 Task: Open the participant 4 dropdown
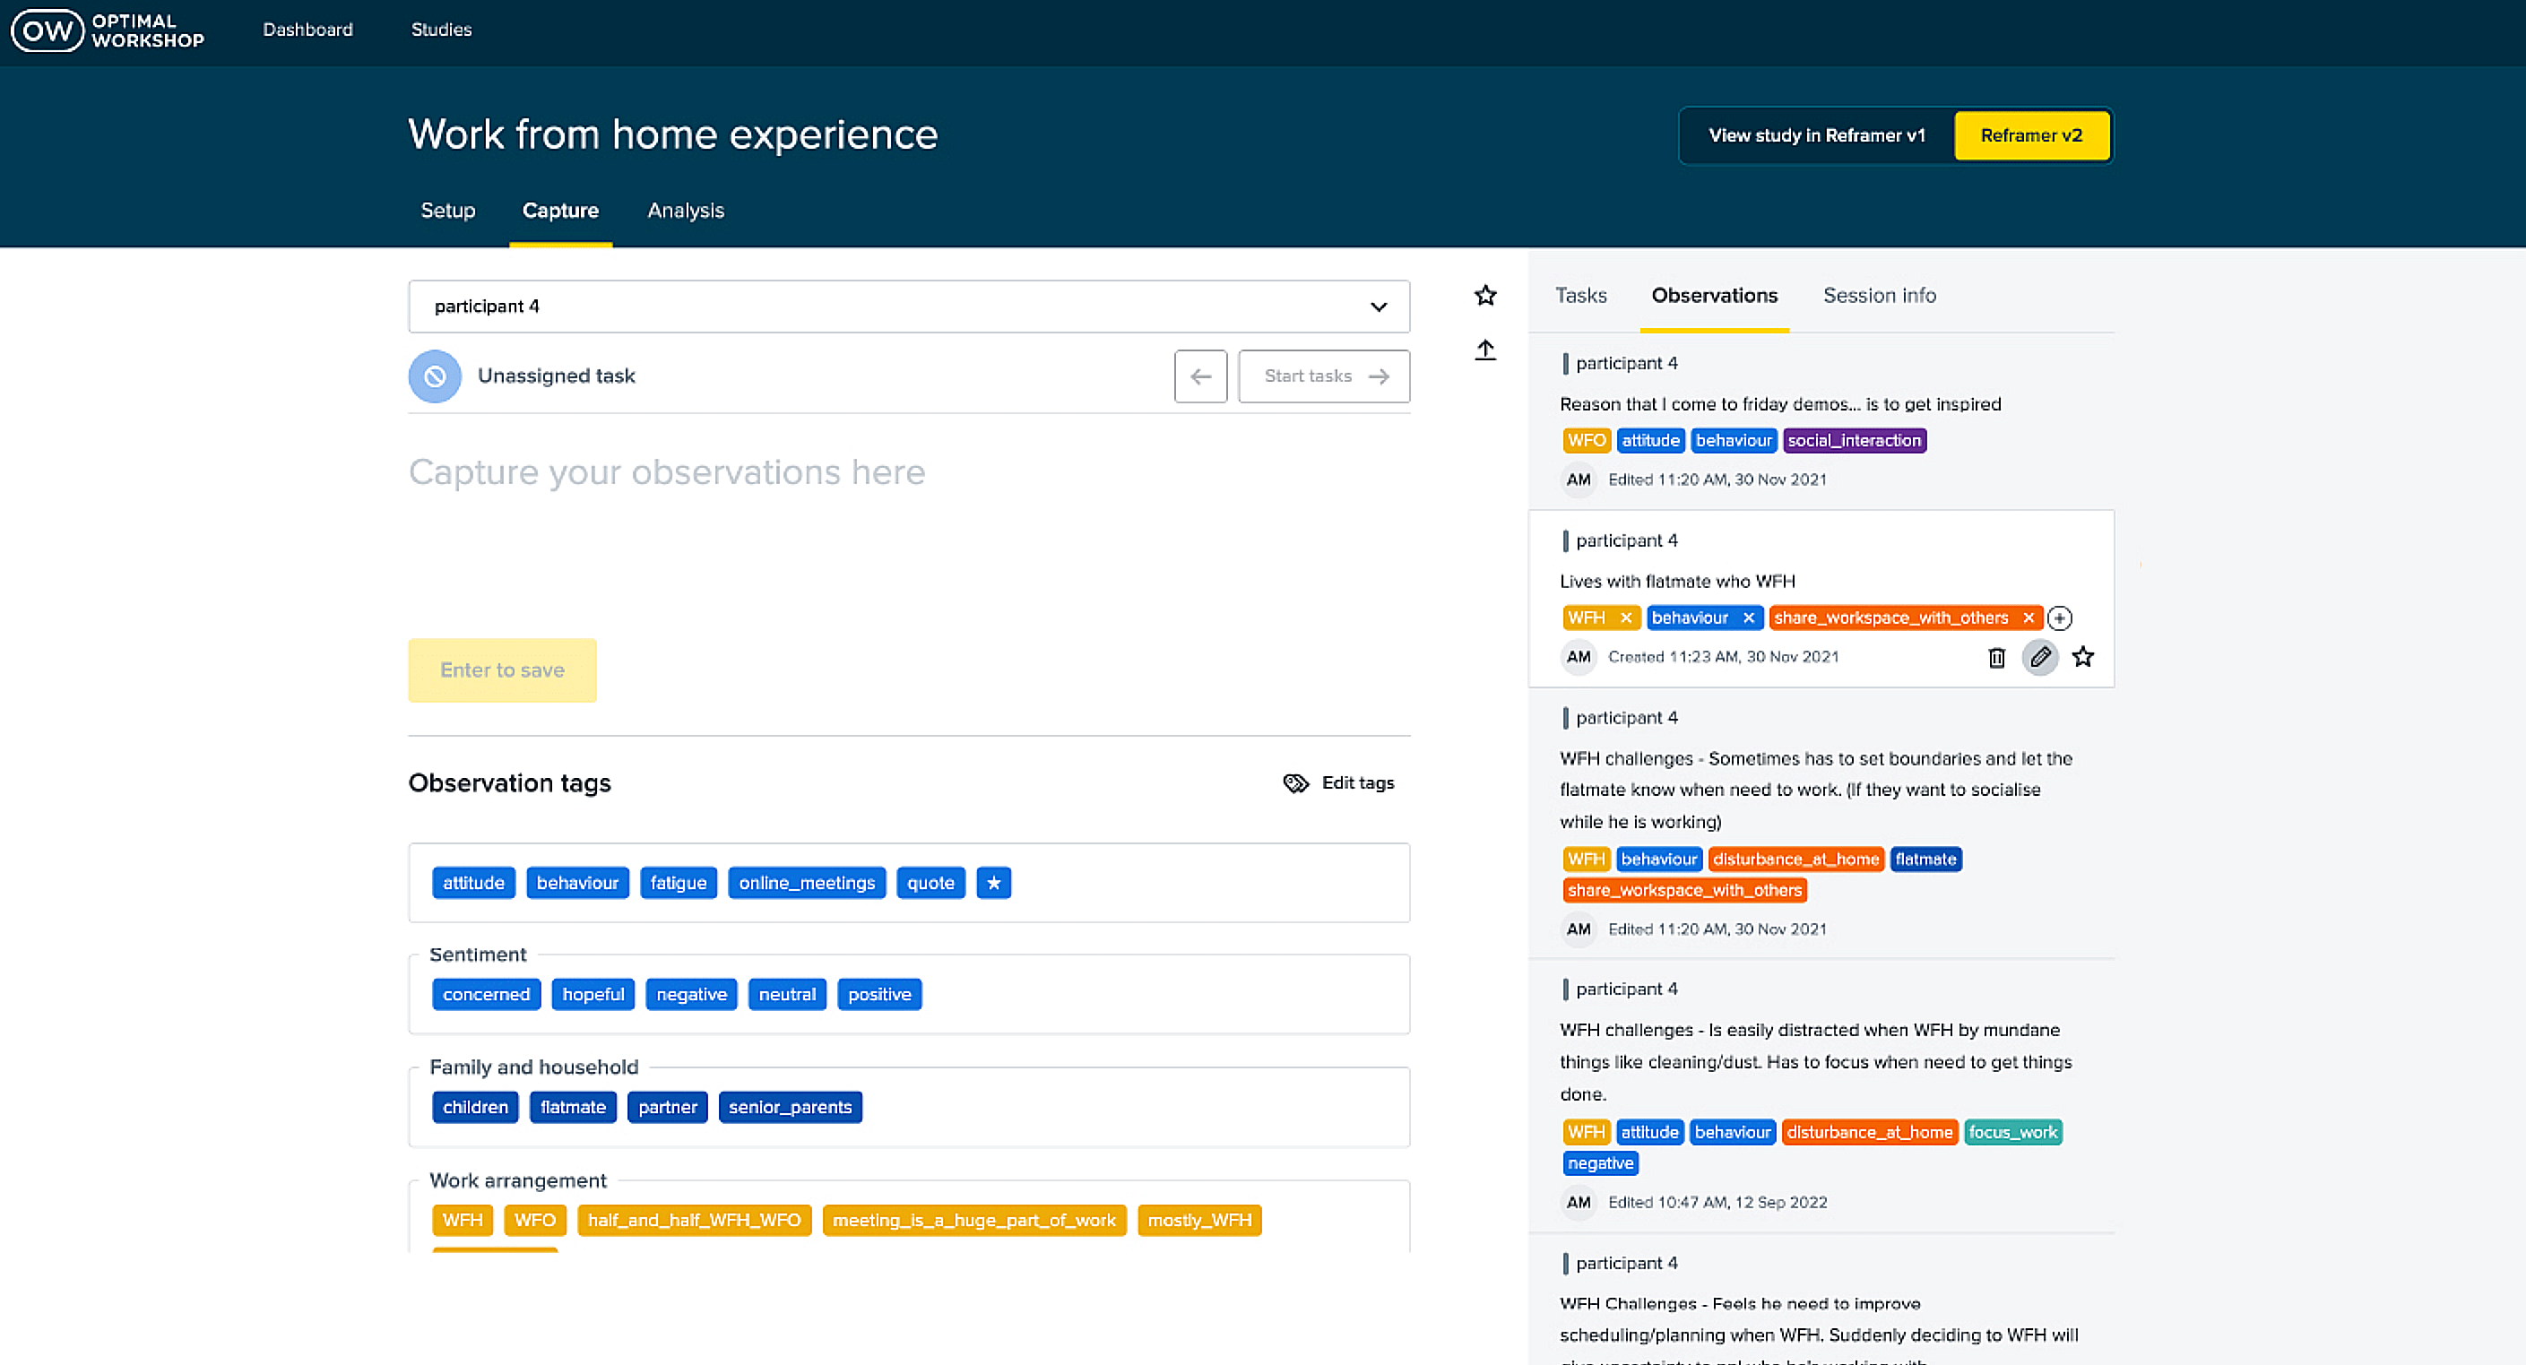point(909,307)
